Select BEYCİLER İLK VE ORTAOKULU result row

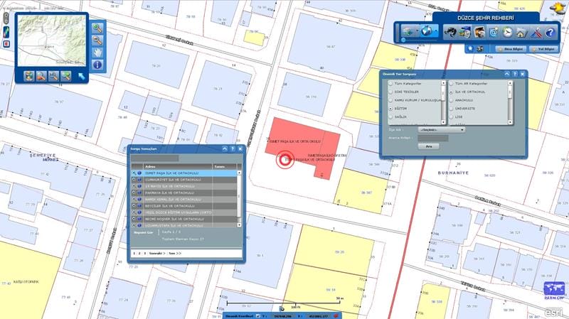tap(185, 206)
